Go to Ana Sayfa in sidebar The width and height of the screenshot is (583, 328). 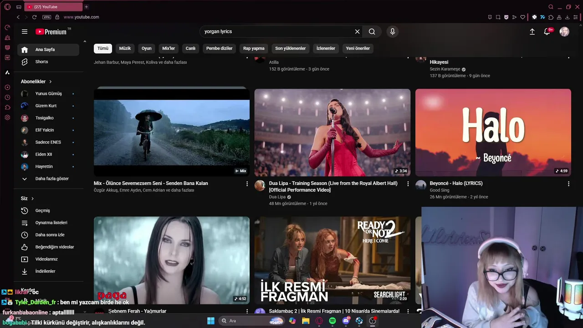tap(48, 50)
